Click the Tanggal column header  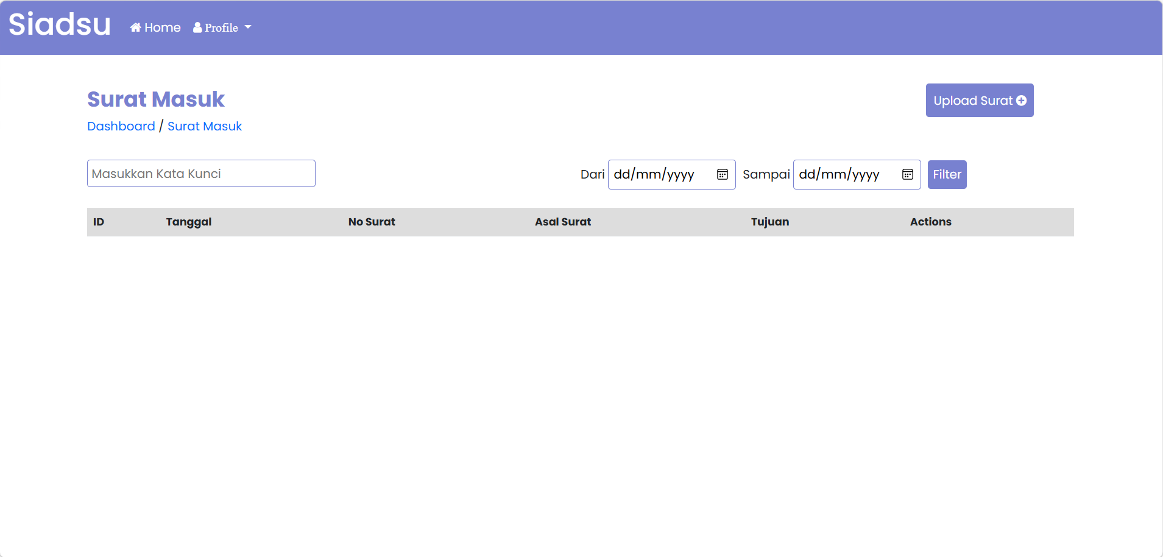(189, 222)
